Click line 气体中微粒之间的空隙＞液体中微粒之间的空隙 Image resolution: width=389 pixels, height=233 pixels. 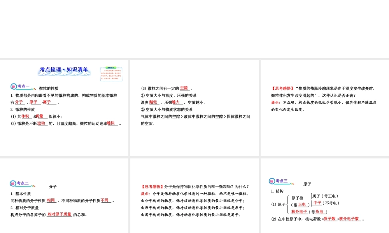click(x=196, y=116)
